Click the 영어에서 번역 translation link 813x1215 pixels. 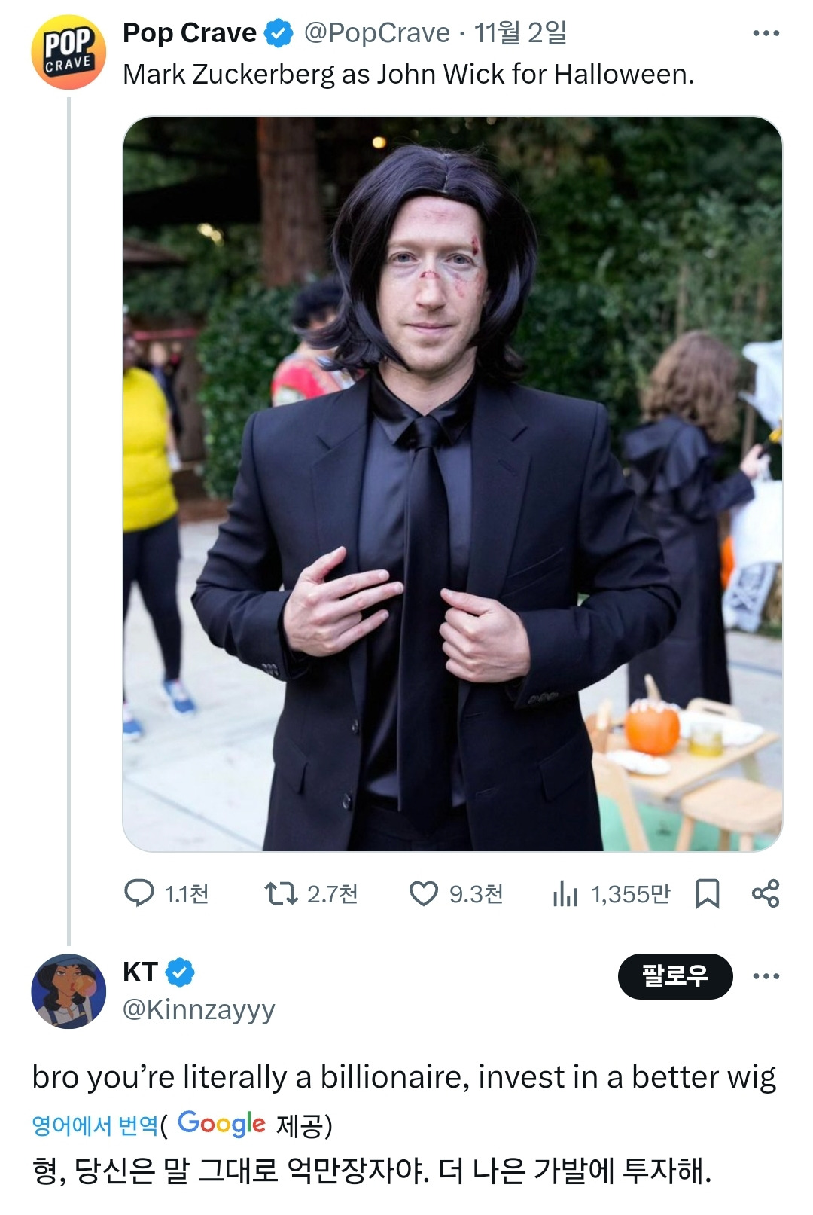(95, 1125)
